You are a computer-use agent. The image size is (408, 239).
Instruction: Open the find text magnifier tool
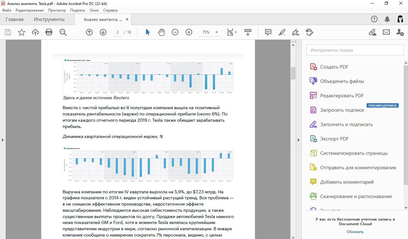63,32
